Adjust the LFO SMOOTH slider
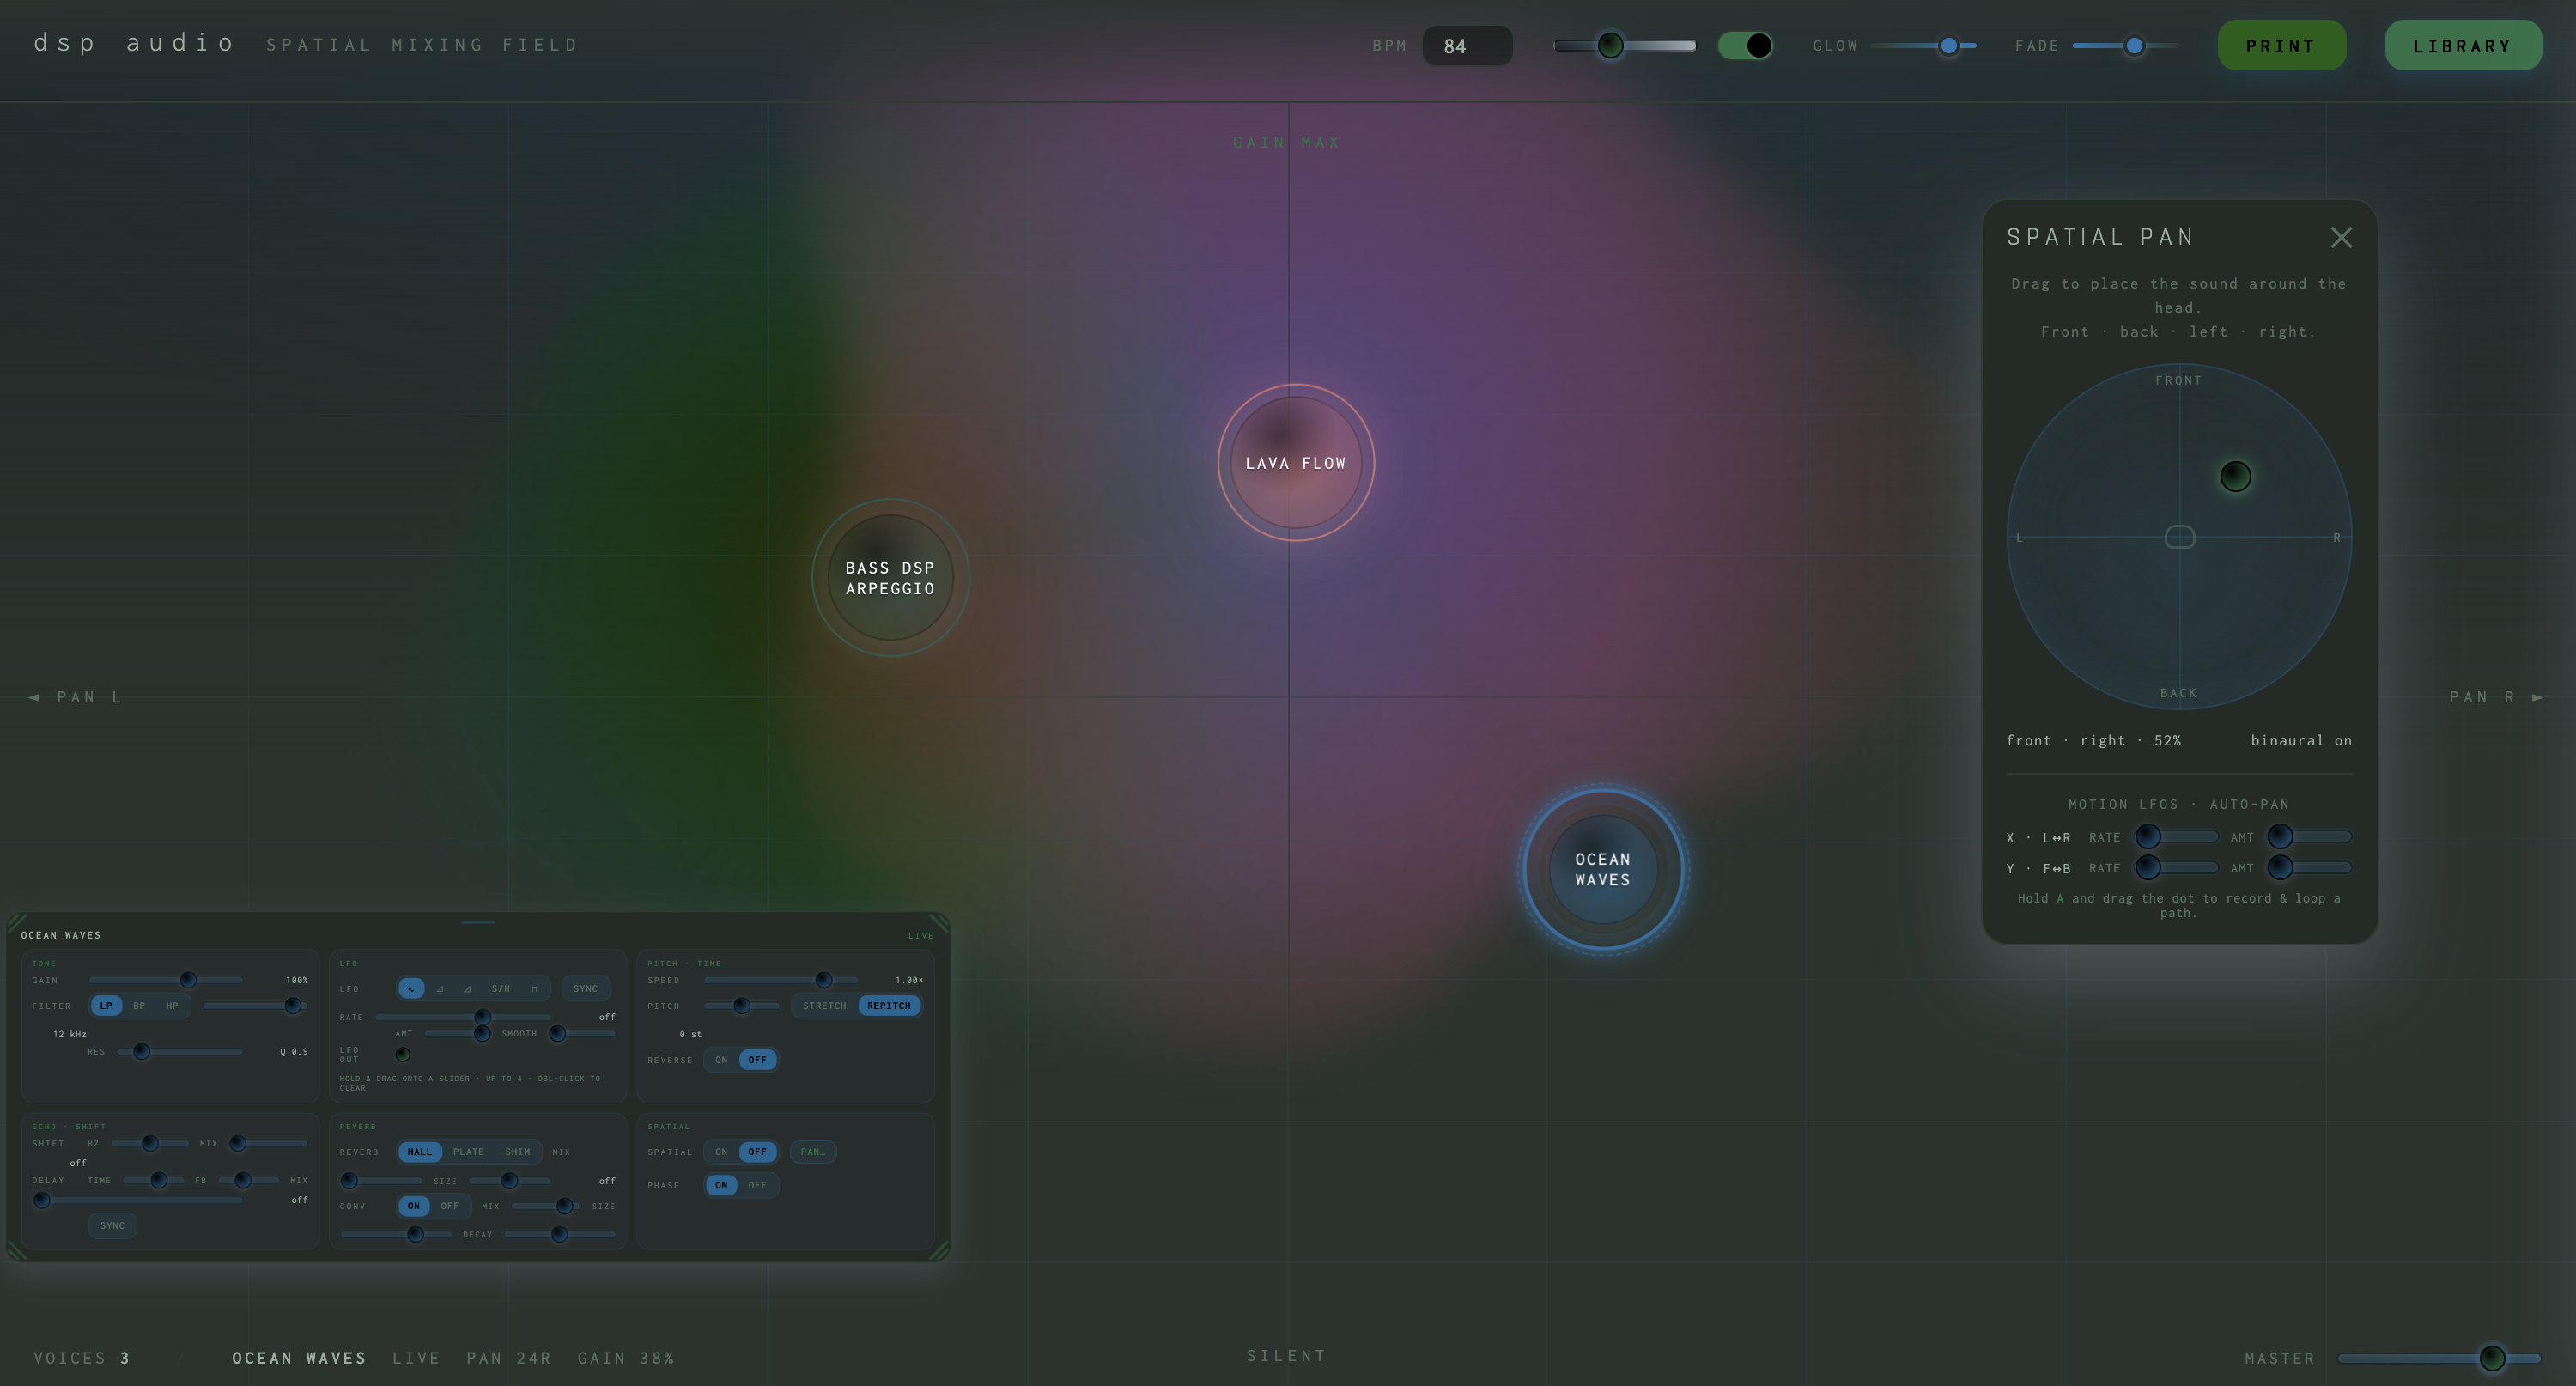Screen dimensions: 2576x1386 pyautogui.click(x=581, y=1034)
